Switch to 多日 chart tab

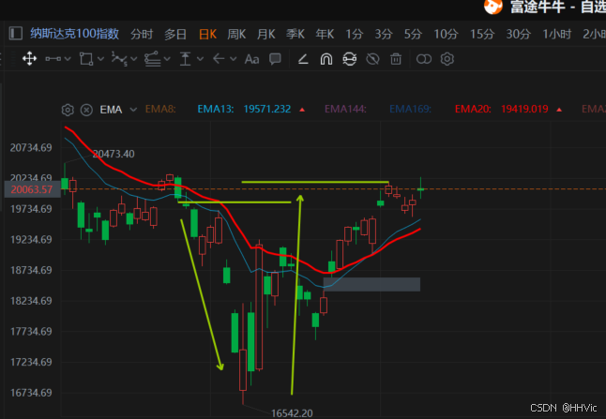point(175,35)
